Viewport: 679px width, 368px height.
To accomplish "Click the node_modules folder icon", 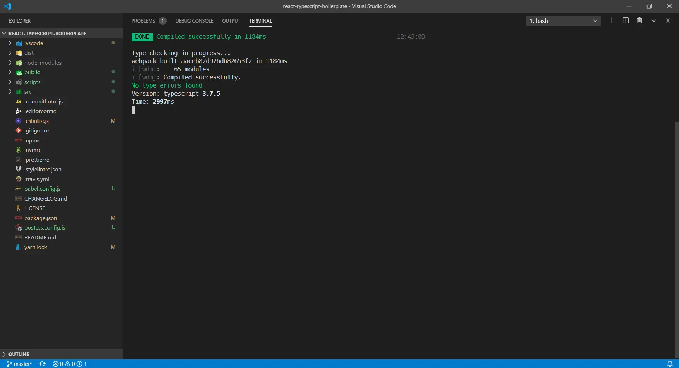I will [19, 63].
